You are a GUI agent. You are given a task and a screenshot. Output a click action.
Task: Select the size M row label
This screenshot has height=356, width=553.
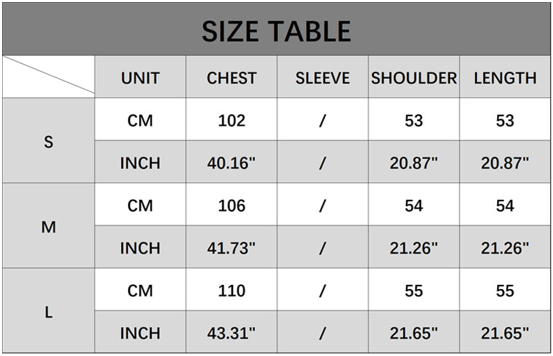click(48, 227)
